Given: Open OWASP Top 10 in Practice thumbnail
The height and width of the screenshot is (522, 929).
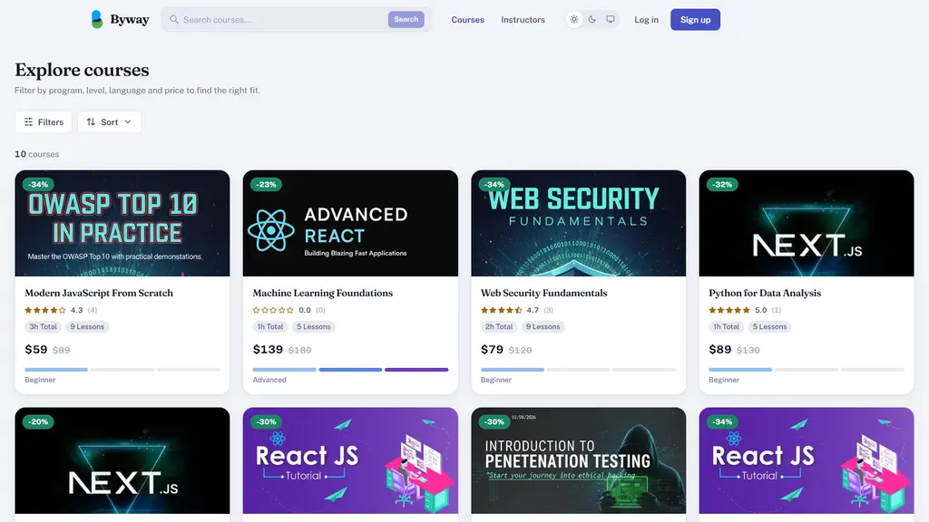Looking at the screenshot, I should (122, 223).
